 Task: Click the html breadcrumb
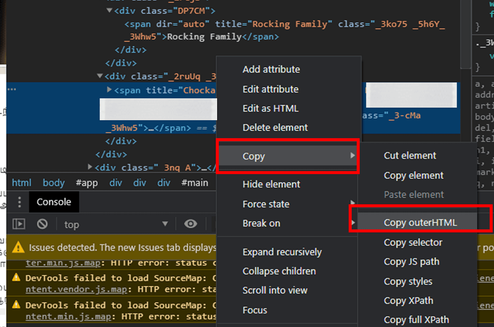coord(21,182)
